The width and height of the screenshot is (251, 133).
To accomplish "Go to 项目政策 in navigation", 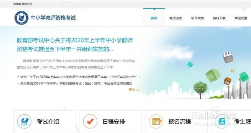I will 197,18.
